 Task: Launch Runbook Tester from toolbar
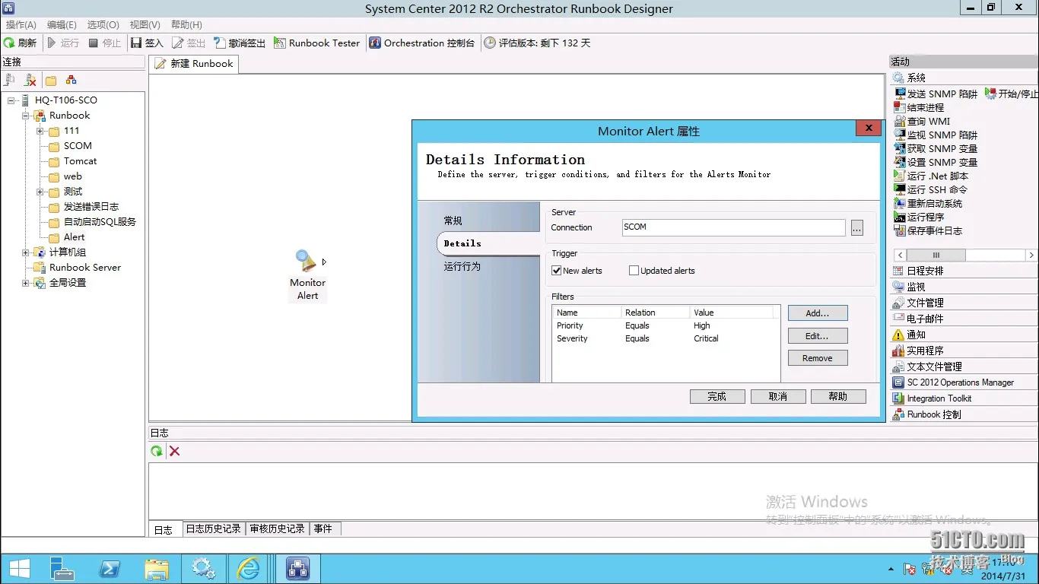[x=316, y=43]
